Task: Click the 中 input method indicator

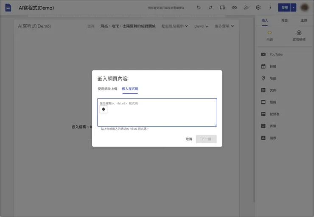Action: [104, 110]
